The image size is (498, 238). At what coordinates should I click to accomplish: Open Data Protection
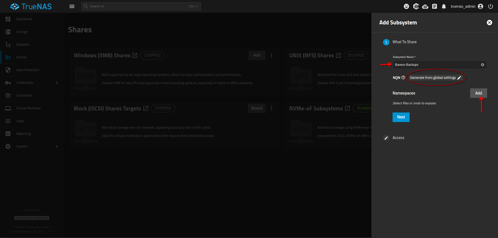click(32, 70)
